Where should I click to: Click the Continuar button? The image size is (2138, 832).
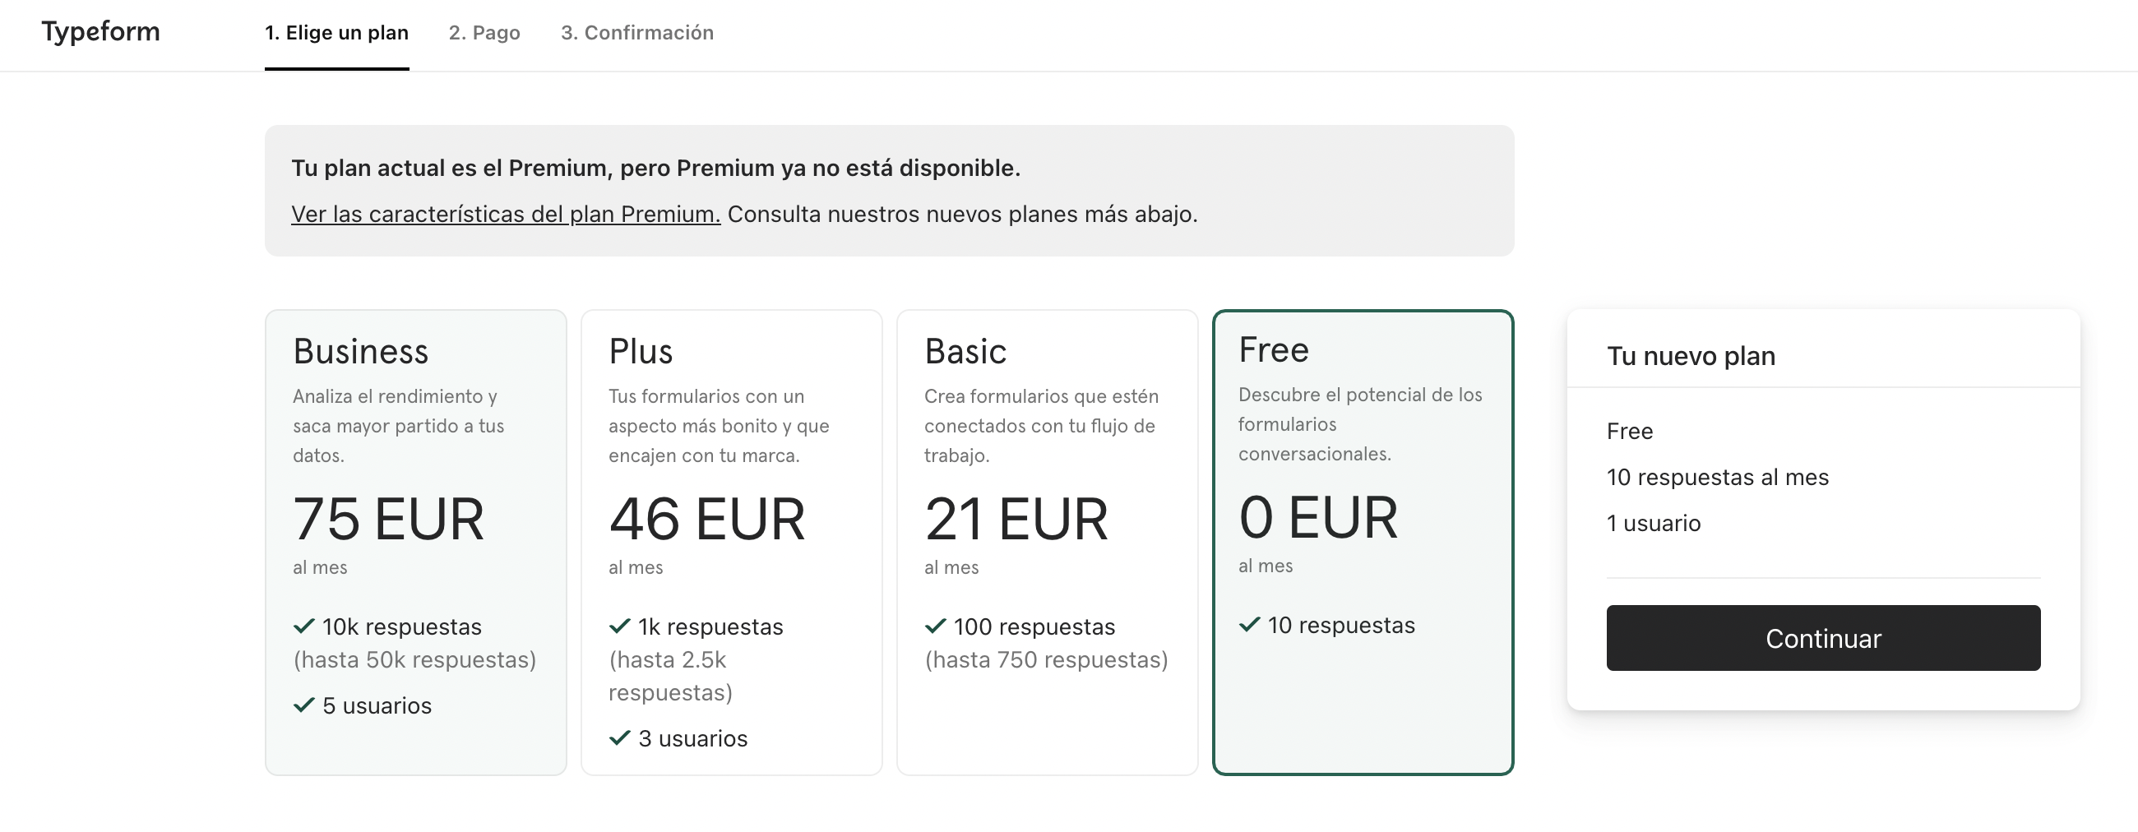[1823, 638]
